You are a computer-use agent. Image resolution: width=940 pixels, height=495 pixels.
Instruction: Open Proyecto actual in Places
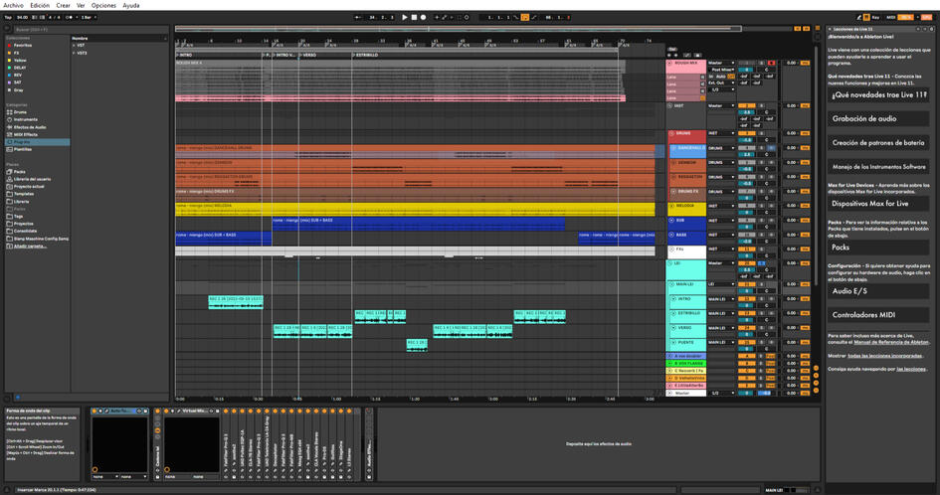(x=28, y=187)
